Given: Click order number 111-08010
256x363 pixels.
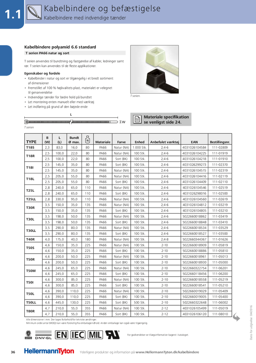Looking at the screenshot, I should [220, 314].
